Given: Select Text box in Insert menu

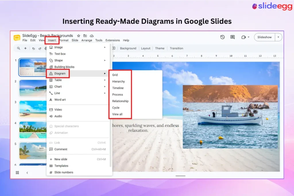Looking at the screenshot, I should (78, 54).
